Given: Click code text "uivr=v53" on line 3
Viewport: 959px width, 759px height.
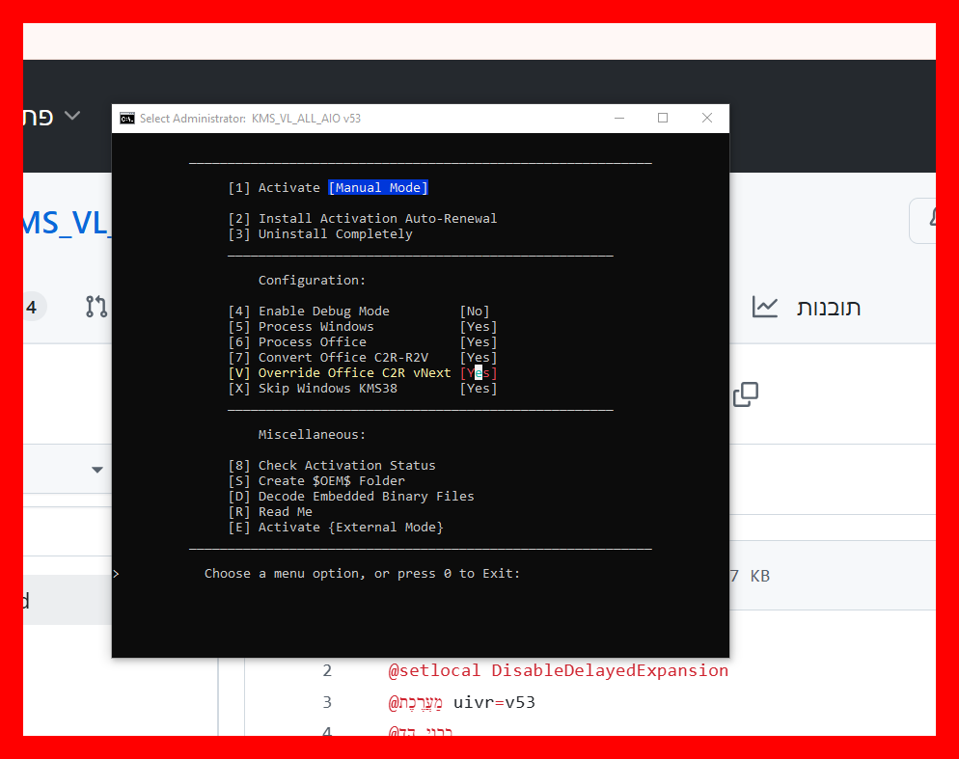Looking at the screenshot, I should (494, 702).
